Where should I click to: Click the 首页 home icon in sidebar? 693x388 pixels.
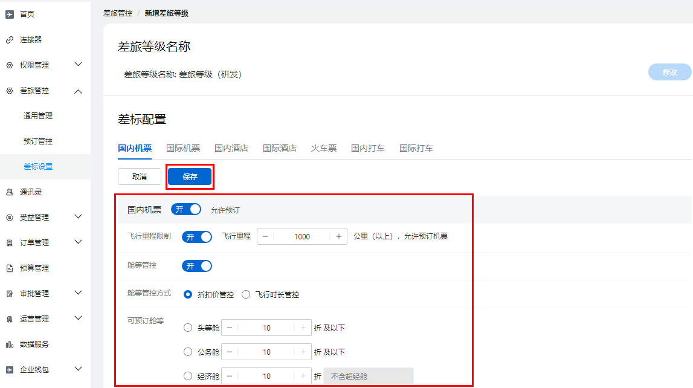[x=9, y=14]
